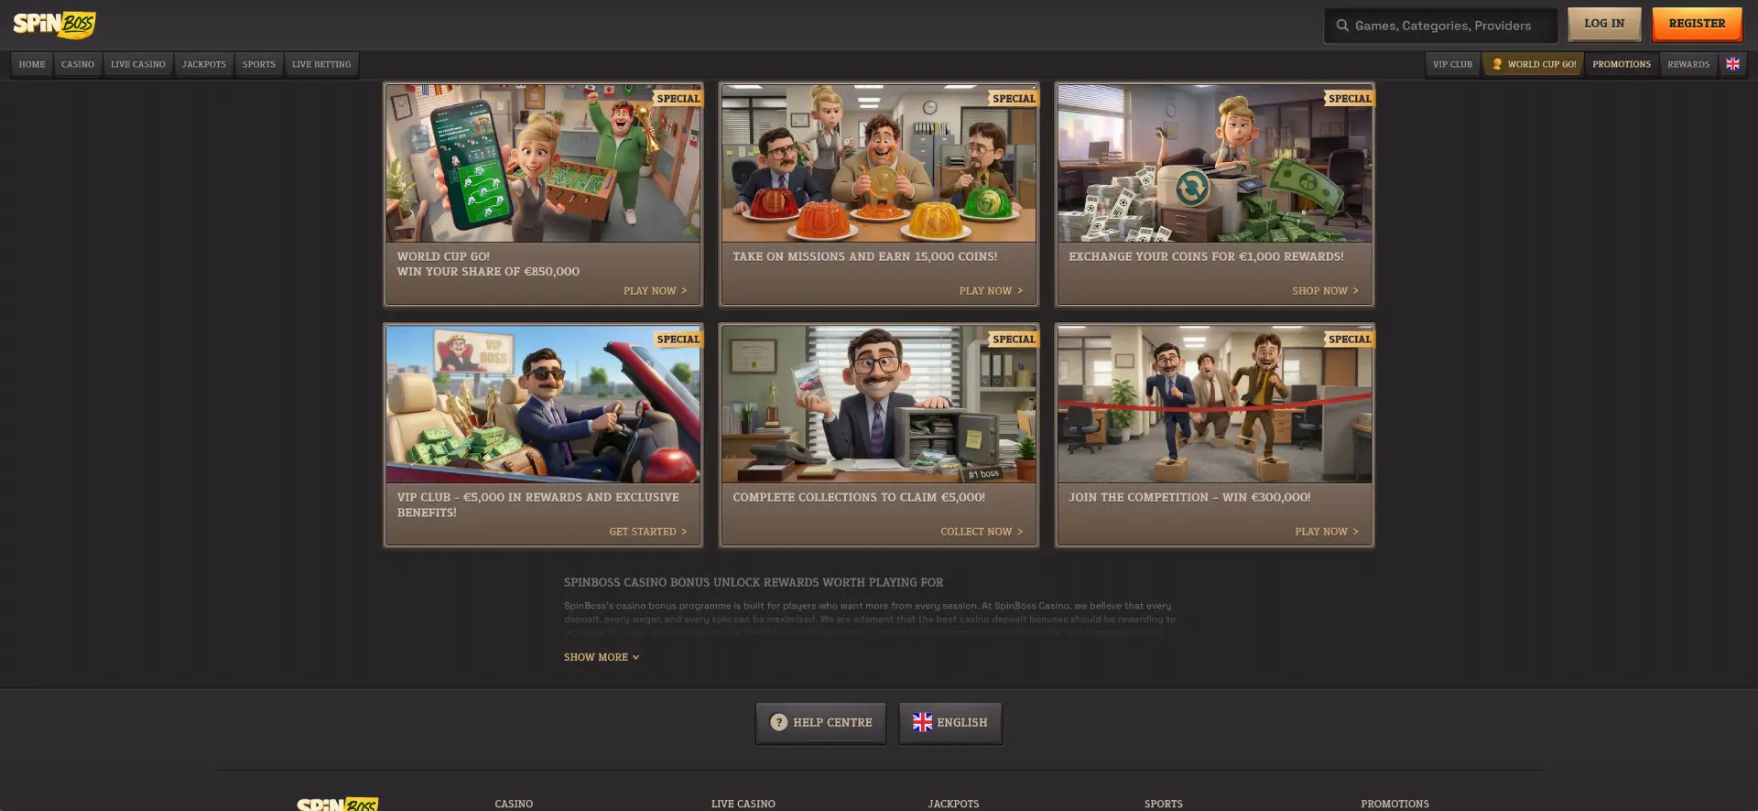The width and height of the screenshot is (1758, 811).
Task: Click World Cup Go promo image
Action: (543, 163)
